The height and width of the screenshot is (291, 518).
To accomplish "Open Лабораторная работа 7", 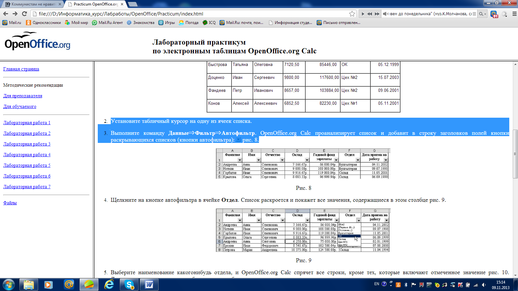I will (x=27, y=187).
